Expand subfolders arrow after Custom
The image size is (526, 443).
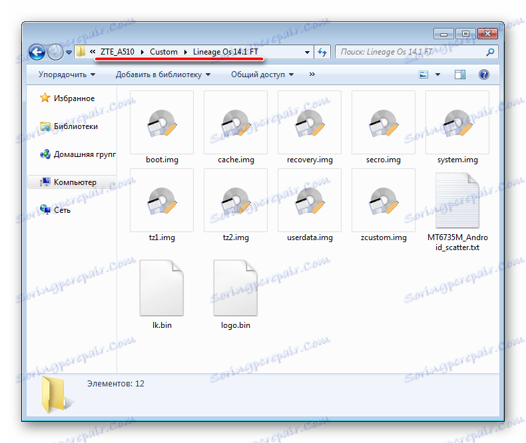tap(186, 52)
